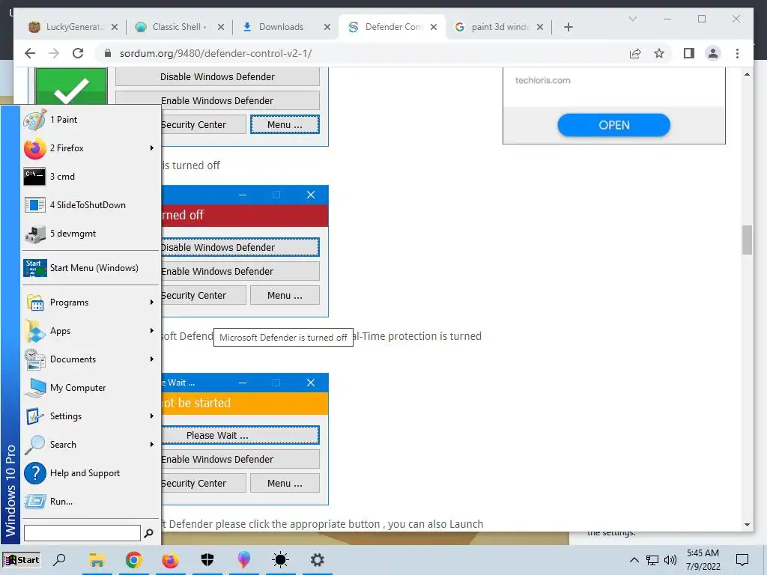Click the blue OPEN ad button
Image resolution: width=767 pixels, height=575 pixels.
coord(614,125)
